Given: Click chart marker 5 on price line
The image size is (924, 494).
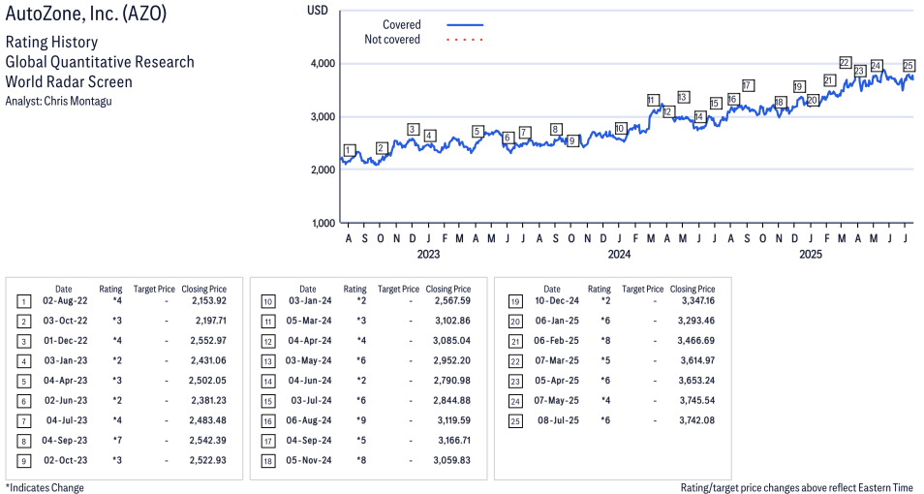Looking at the screenshot, I should coord(477,132).
